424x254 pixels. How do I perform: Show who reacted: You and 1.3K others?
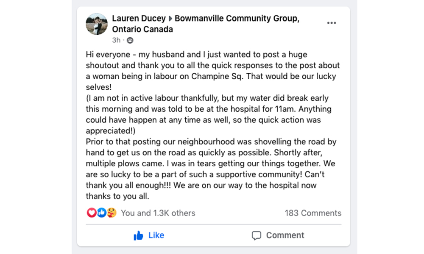pos(158,213)
